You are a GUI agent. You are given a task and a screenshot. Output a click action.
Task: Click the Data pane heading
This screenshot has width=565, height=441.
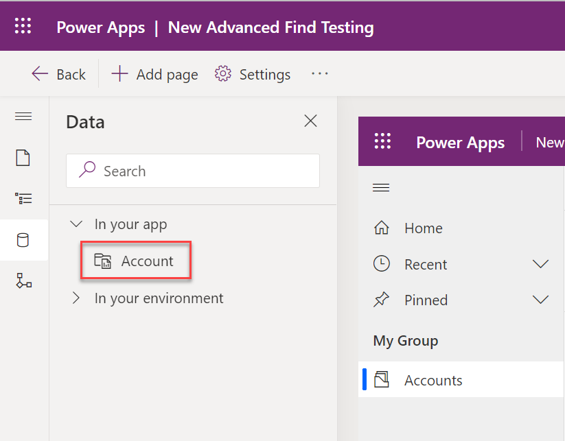tap(85, 122)
